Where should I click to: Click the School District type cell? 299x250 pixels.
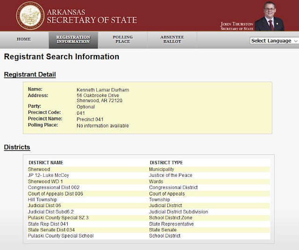click(x=165, y=236)
